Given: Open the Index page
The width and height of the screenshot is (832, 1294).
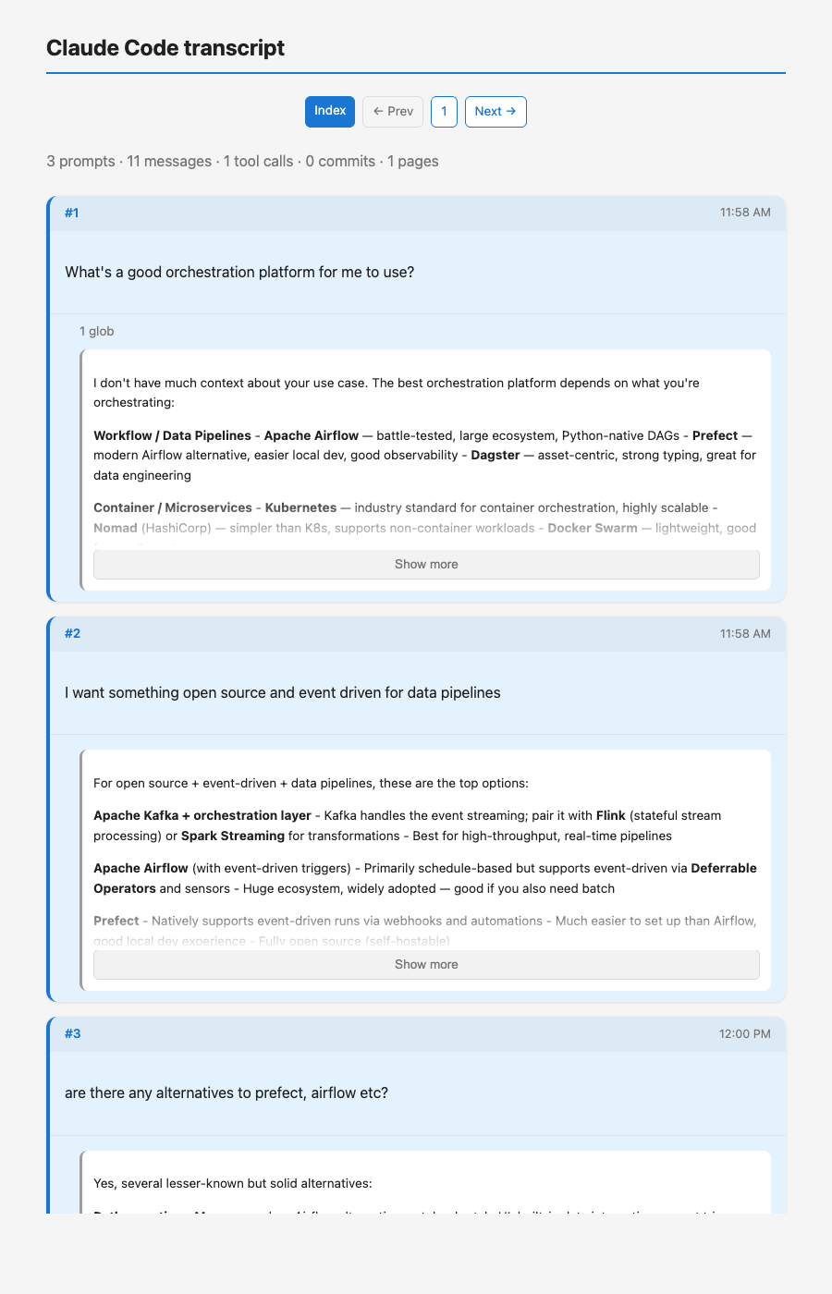Looking at the screenshot, I should [330, 111].
